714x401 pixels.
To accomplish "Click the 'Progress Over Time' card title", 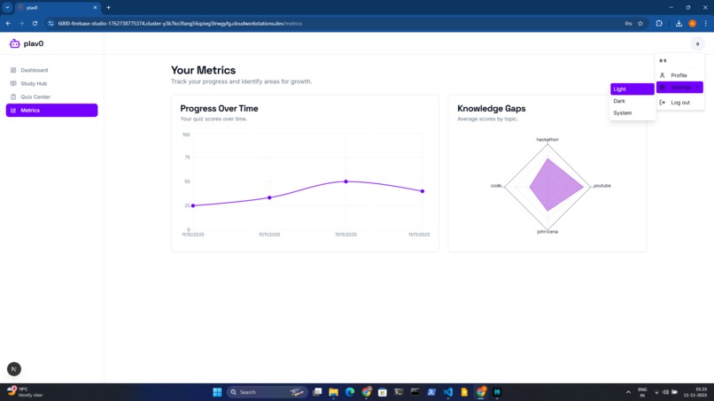I will [219, 109].
